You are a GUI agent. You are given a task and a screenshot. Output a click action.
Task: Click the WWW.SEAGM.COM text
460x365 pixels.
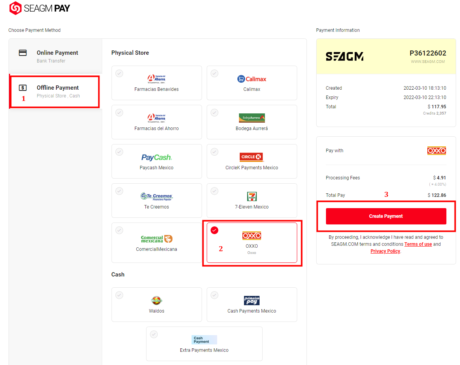pos(428,62)
